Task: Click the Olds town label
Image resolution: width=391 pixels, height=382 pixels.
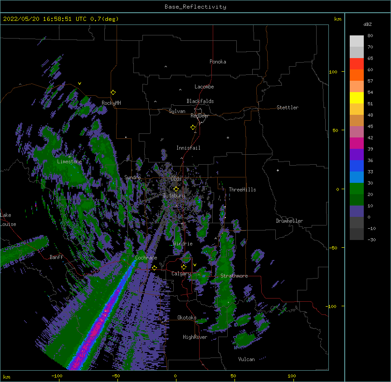Action: click(x=176, y=179)
